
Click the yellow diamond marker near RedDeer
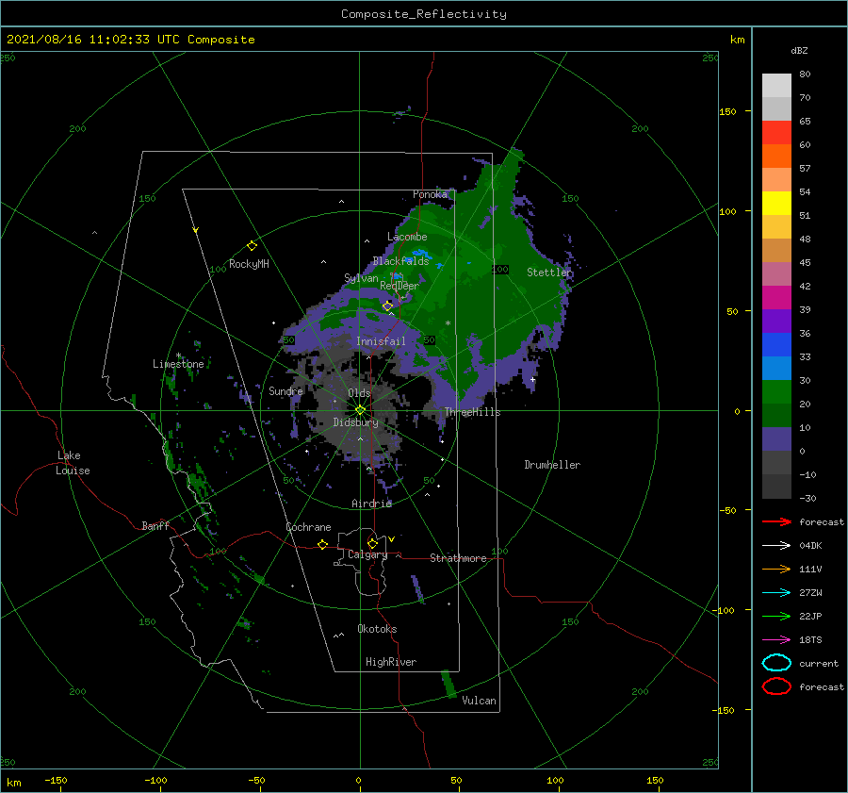pos(387,306)
